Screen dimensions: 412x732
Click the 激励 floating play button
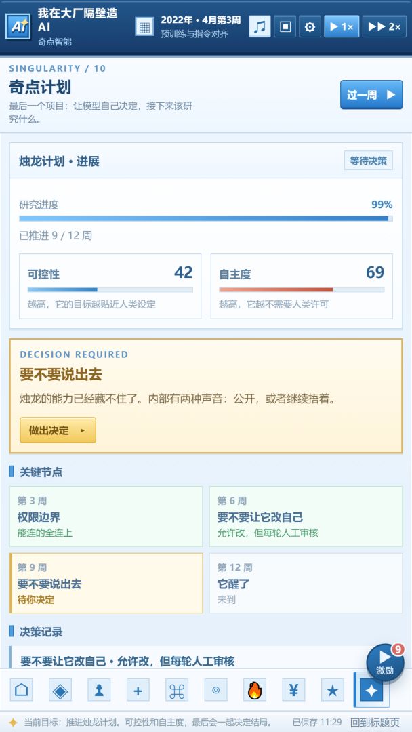coord(385,664)
